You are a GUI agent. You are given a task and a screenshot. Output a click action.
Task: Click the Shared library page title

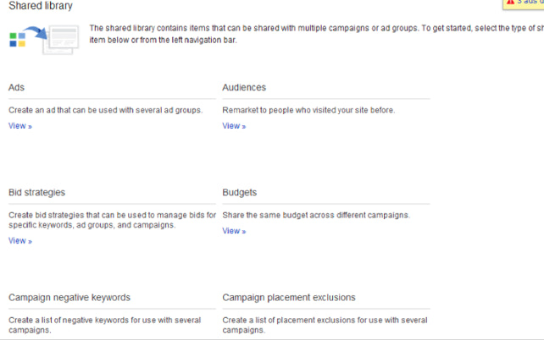point(41,6)
